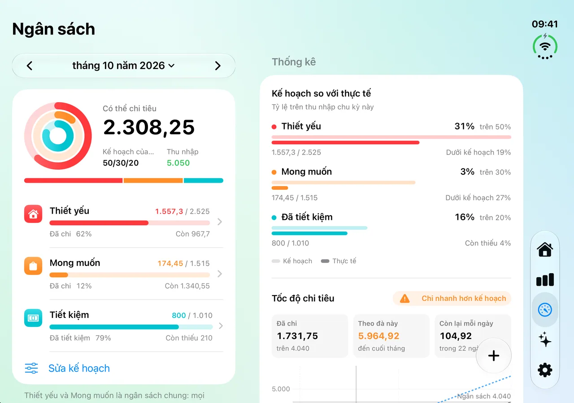Image resolution: width=574 pixels, height=403 pixels.
Task: Expand the Thiết yếu category chevron
Action: [220, 222]
